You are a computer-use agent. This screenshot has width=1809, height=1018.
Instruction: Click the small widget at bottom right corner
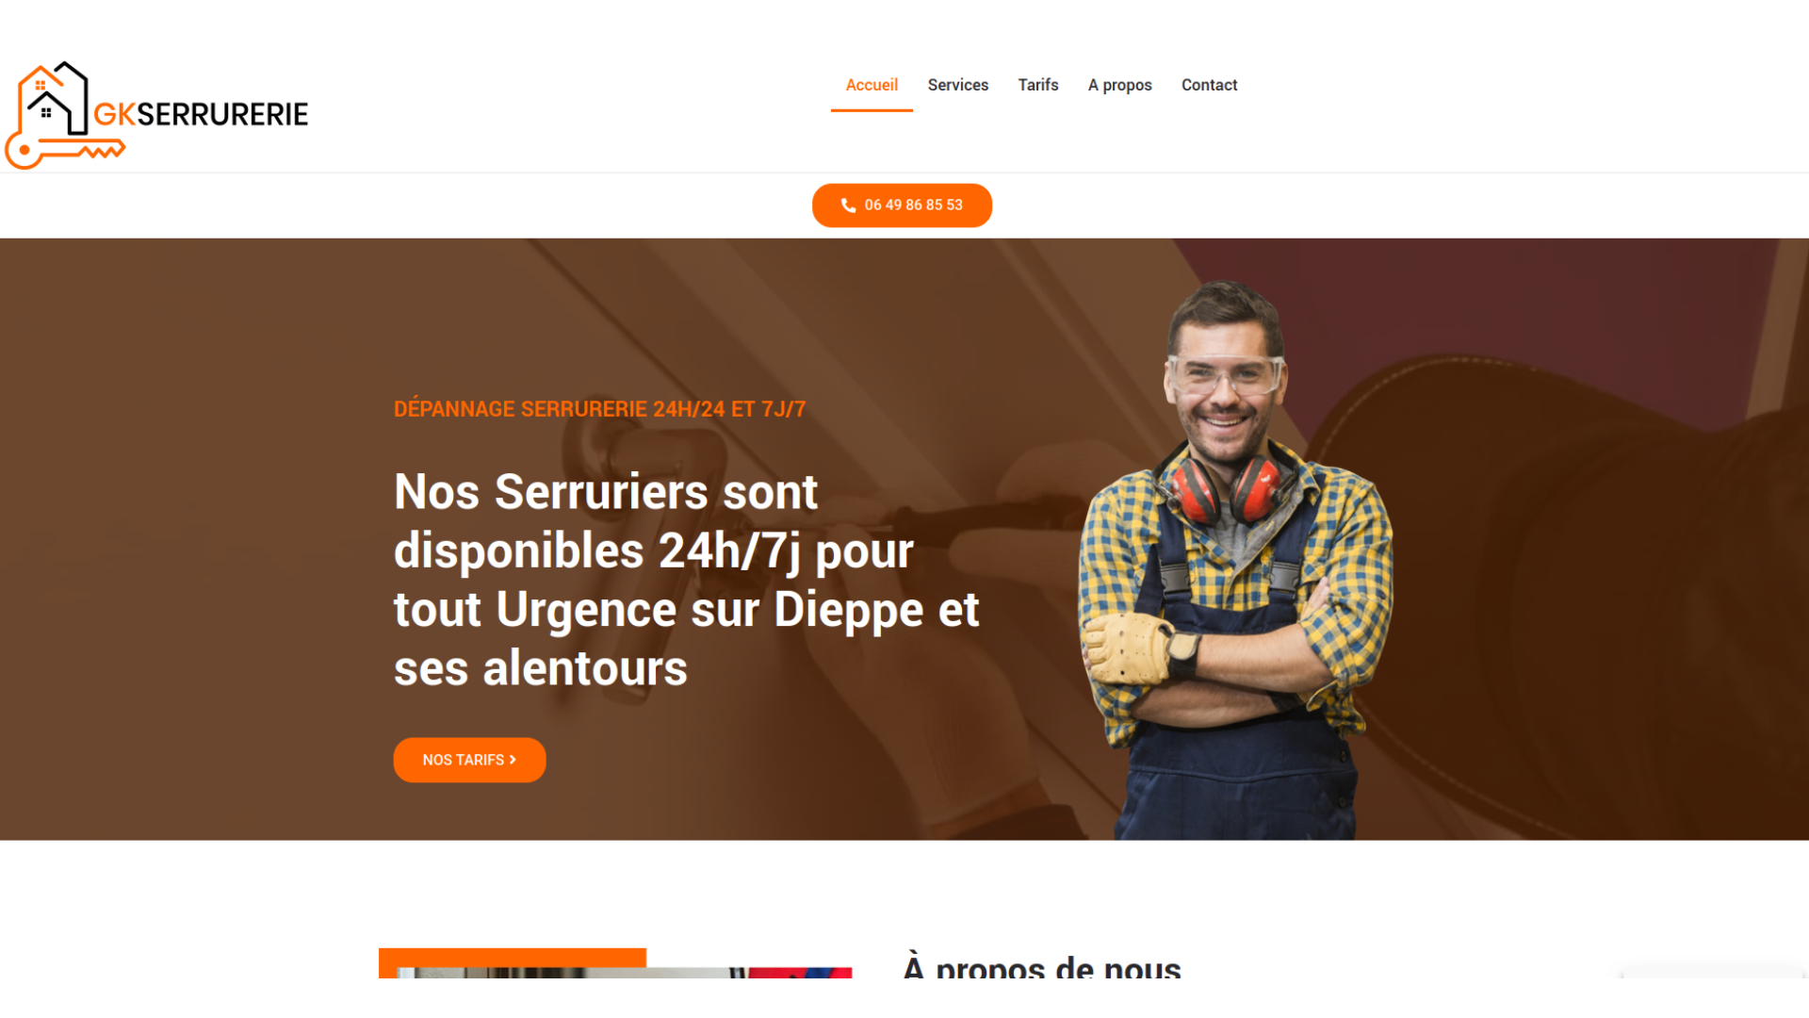1713,972
